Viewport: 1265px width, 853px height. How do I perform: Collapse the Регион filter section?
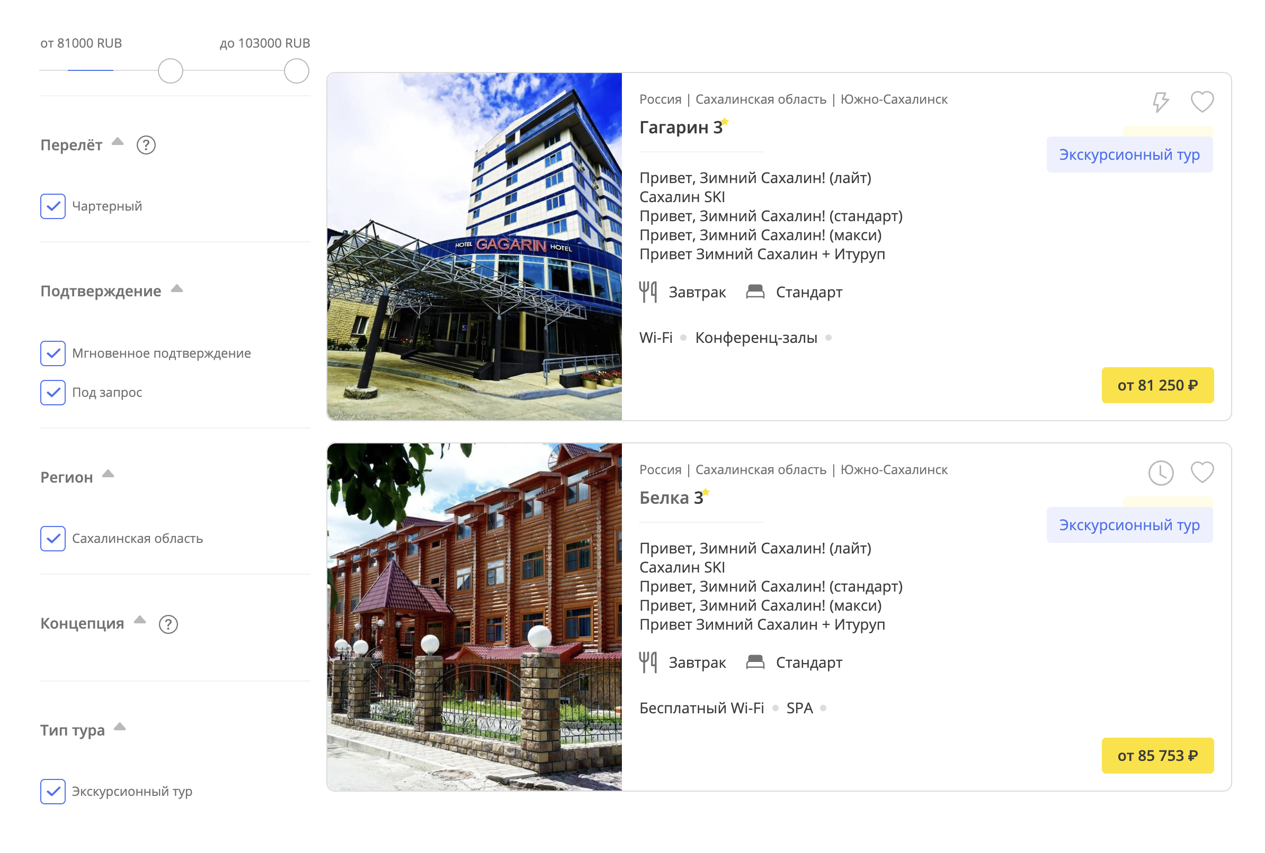[108, 474]
